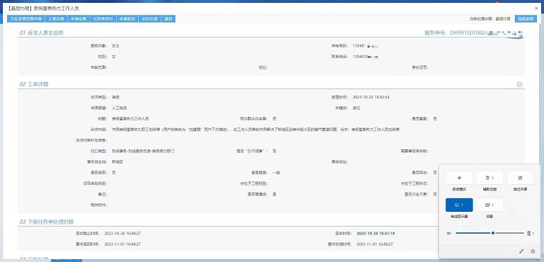This screenshot has height=262, width=544.
Task: Set volume on the quick settings slider
Action: pyautogui.click(x=489, y=233)
